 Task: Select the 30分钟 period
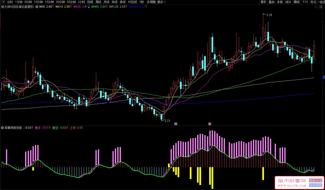pyautogui.click(x=60, y=2)
